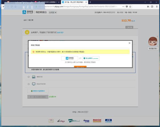Click the WebATM monitor icon
Screen dimensions: 160x127
point(34,84)
